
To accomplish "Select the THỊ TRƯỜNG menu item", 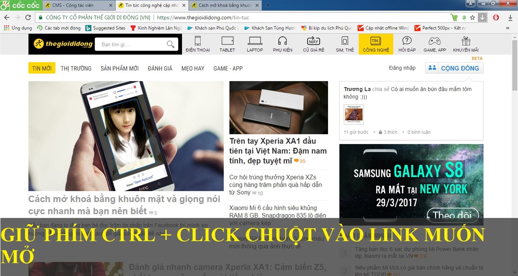I will (x=76, y=68).
